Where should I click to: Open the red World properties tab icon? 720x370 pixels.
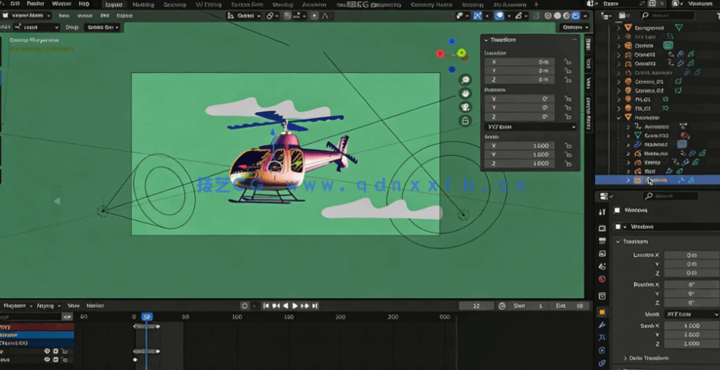coord(602,279)
